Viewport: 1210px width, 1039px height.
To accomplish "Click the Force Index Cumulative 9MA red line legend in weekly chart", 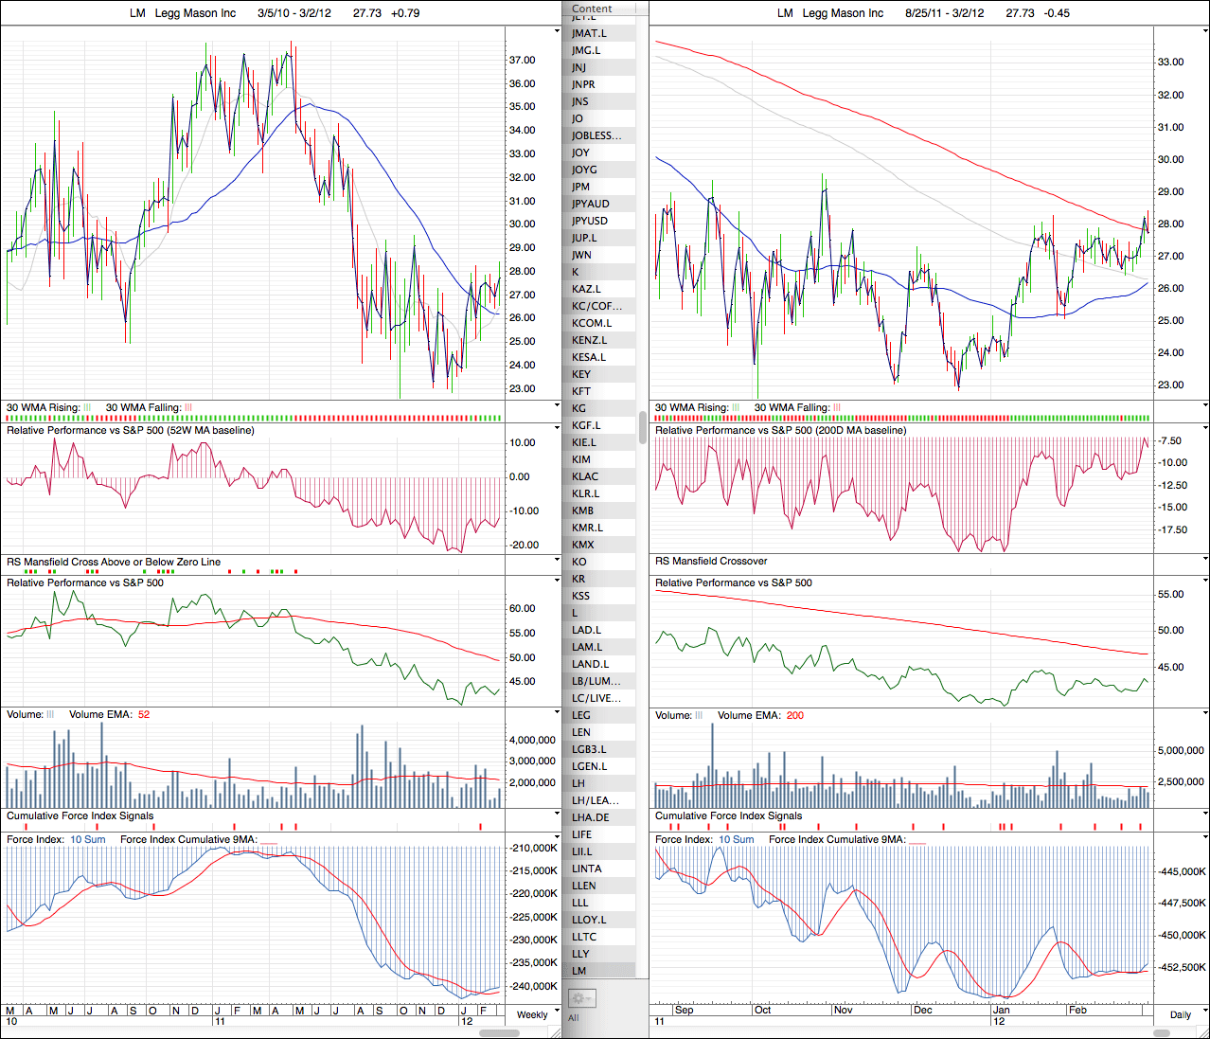I will 269,840.
